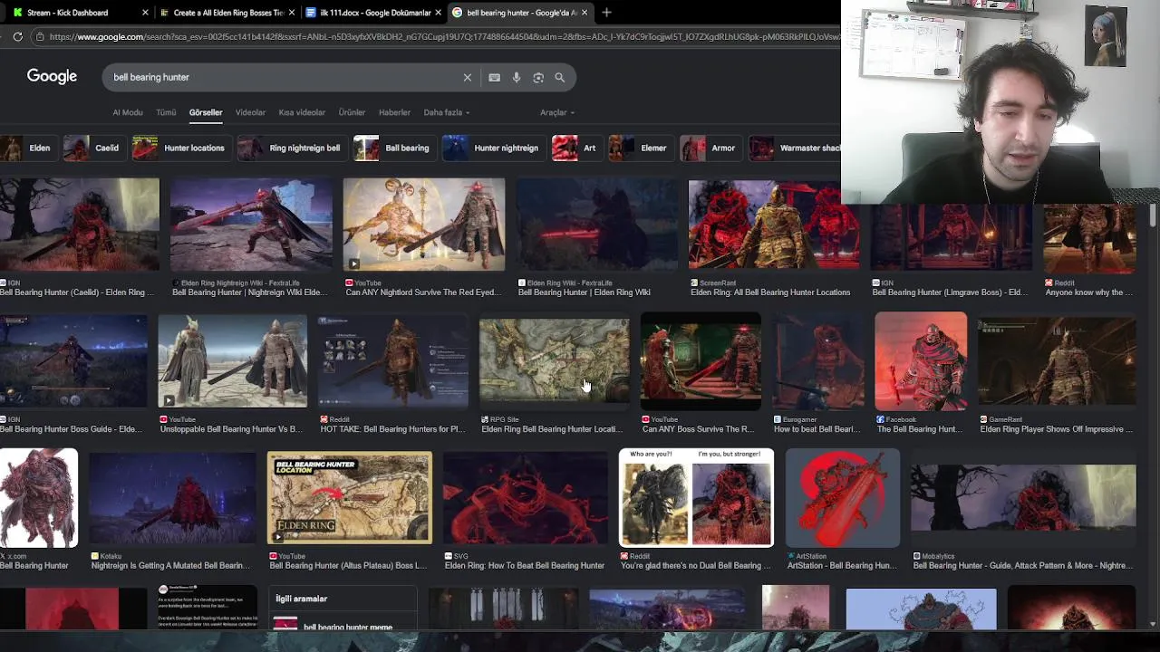
Task: Switch to ilk 111.docx Google Dokümanlar tab
Action: [x=373, y=13]
